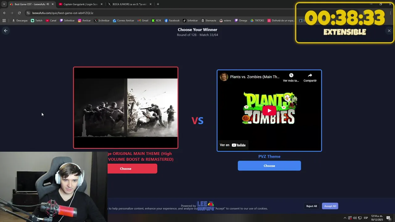Close the timer overlay with the X
Screen dimensions: 395x222
[x=389, y=31]
